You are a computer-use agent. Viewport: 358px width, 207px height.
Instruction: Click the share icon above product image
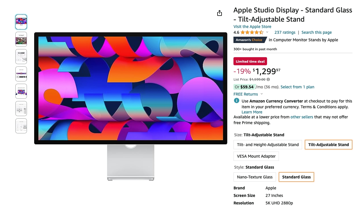[220, 13]
